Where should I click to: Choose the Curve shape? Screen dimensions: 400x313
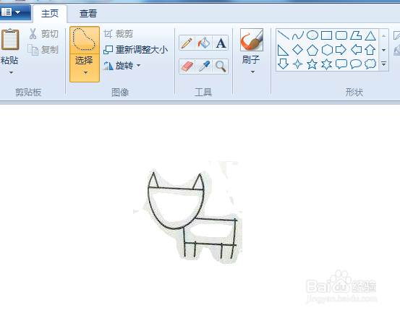[x=298, y=35]
